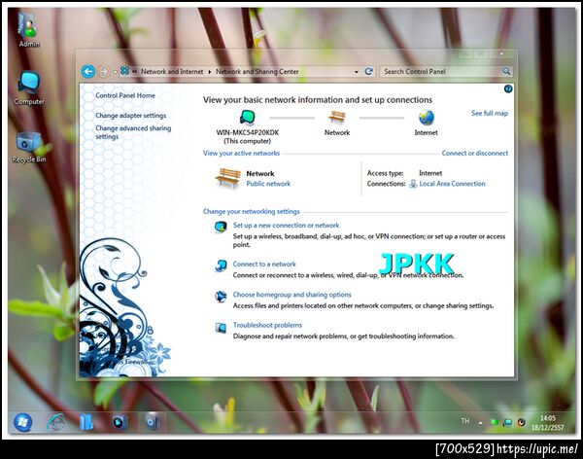Screen dimensions: 583x459
Task: Select Network and Internet breadcrumb
Action: [172, 71]
